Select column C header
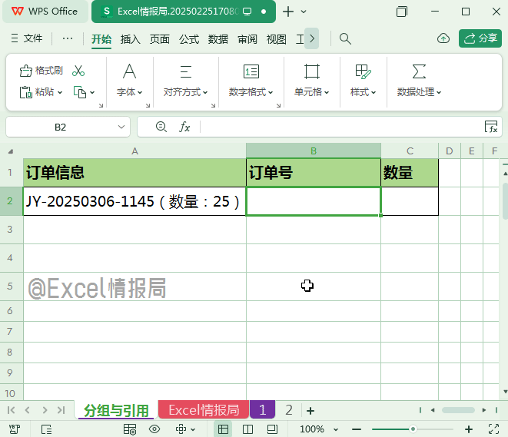Screen dimensions: 508x437 [410, 151]
